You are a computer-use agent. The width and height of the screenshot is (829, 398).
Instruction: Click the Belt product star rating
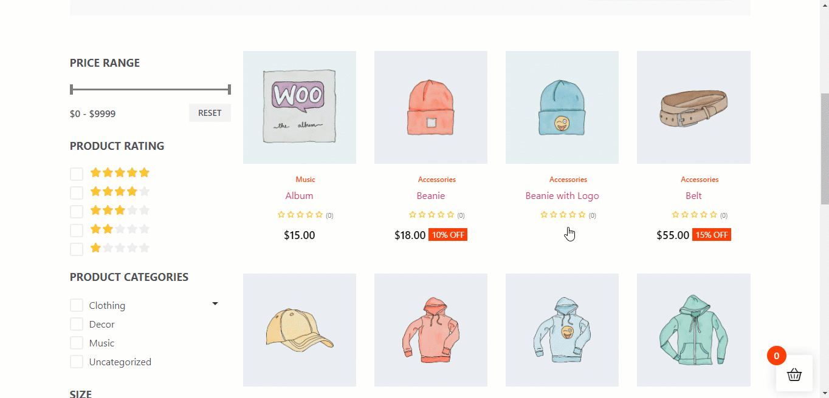(x=695, y=215)
